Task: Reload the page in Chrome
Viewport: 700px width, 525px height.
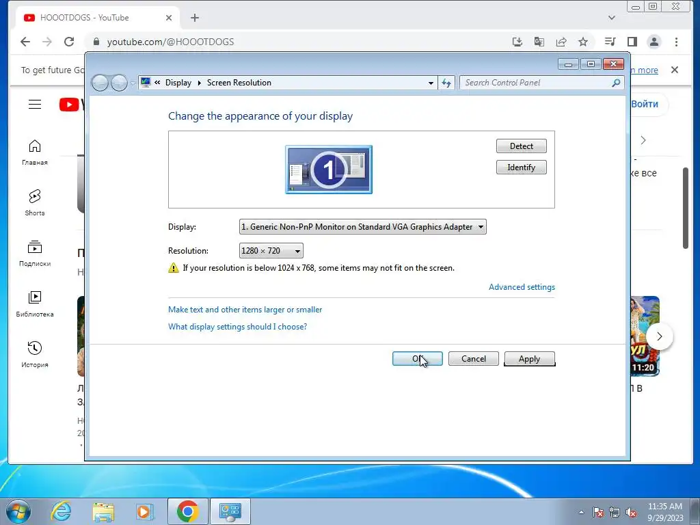Action: [x=69, y=42]
